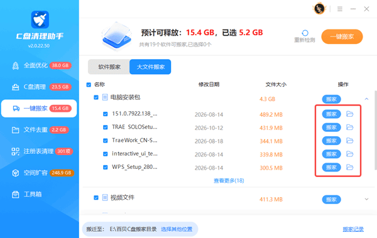Open 全面优化 in the sidebar

click(39, 65)
